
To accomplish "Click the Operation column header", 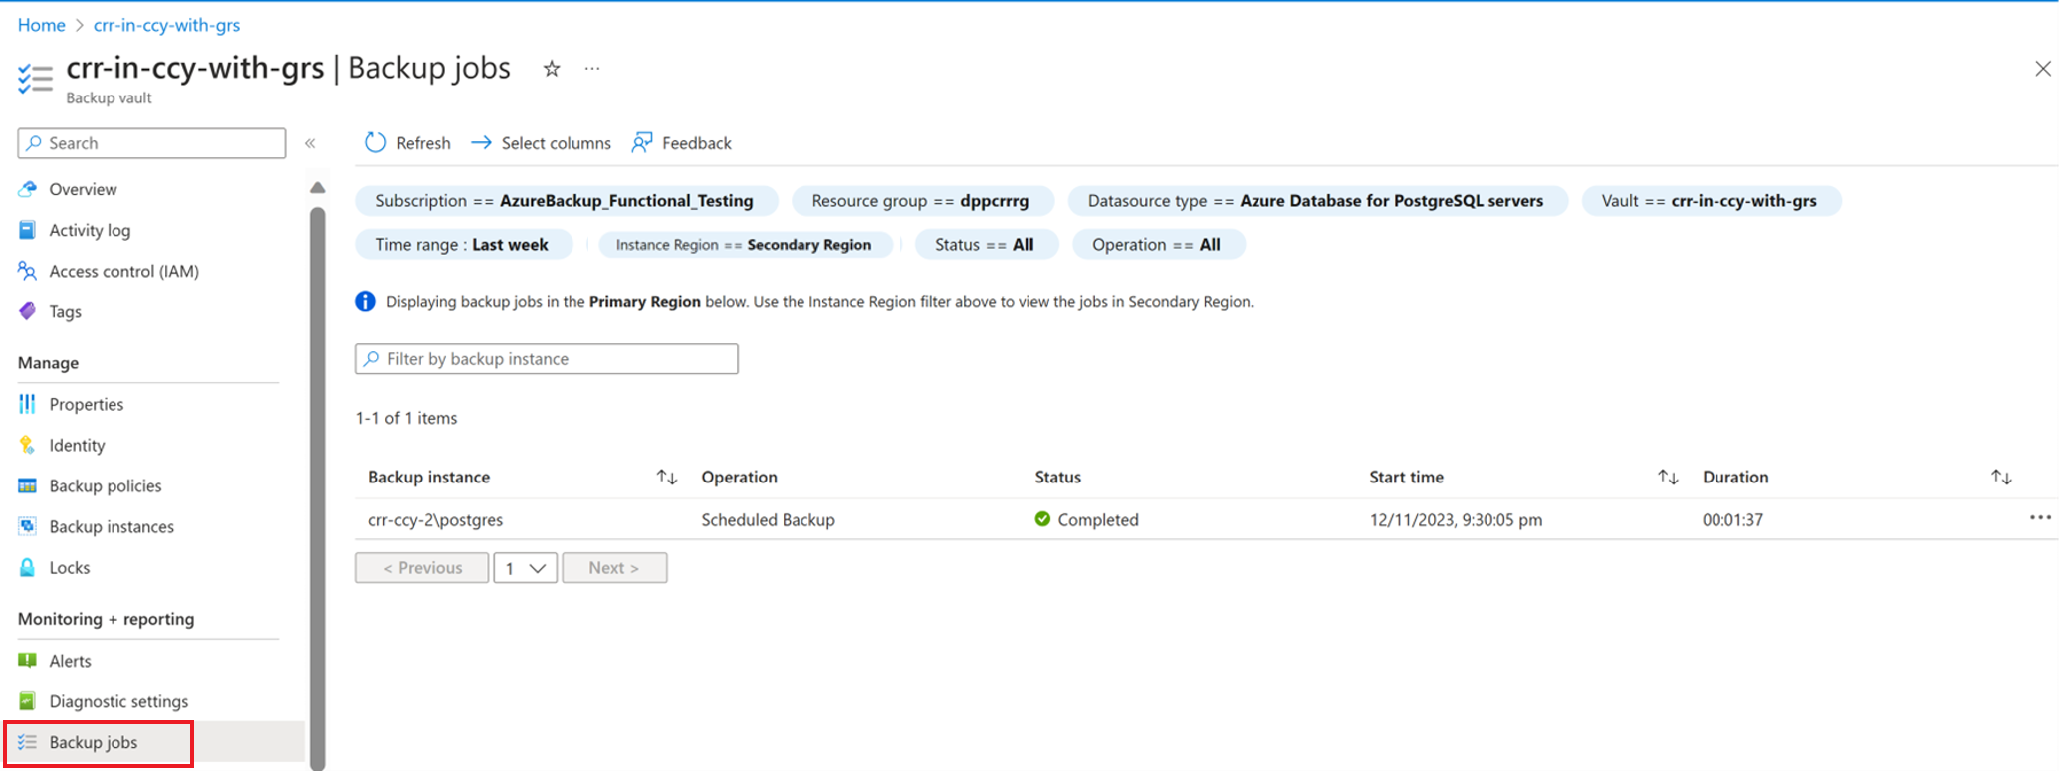I will coord(739,478).
